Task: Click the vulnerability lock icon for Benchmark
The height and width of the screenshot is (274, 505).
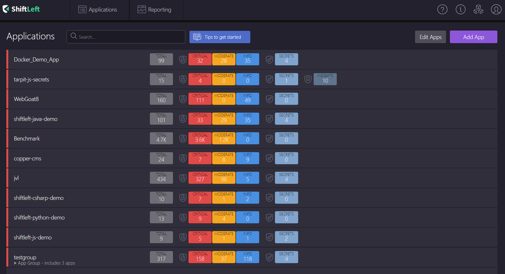Action: tap(183, 139)
